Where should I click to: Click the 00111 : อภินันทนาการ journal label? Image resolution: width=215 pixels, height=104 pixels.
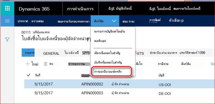pos(35,32)
